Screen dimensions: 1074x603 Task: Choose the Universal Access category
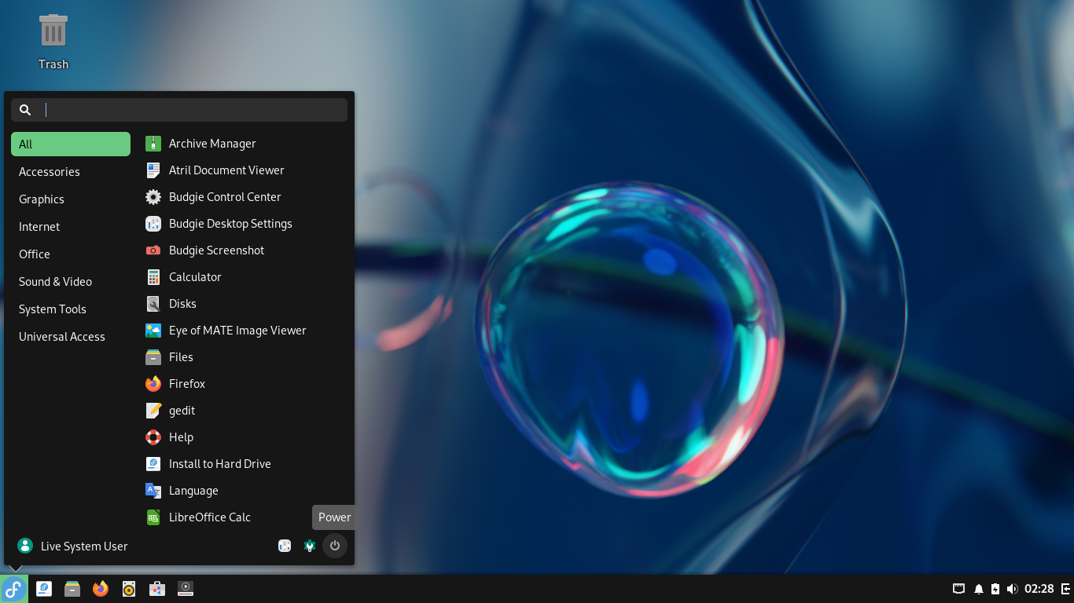pos(71,337)
